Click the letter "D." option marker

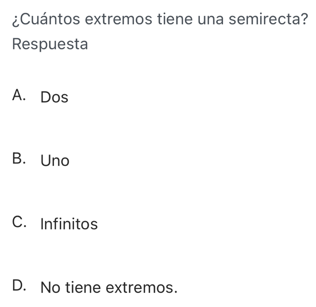[22, 286]
